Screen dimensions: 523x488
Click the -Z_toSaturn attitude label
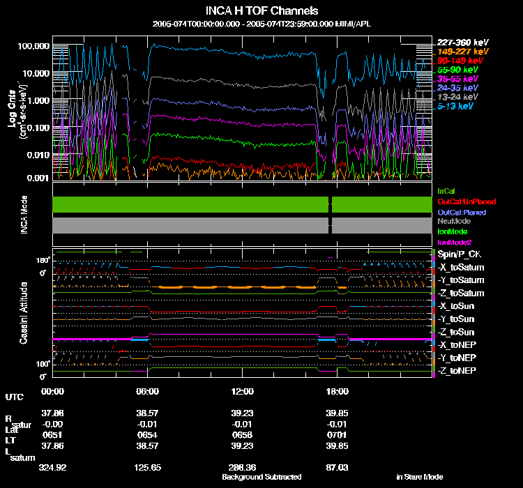(461, 293)
